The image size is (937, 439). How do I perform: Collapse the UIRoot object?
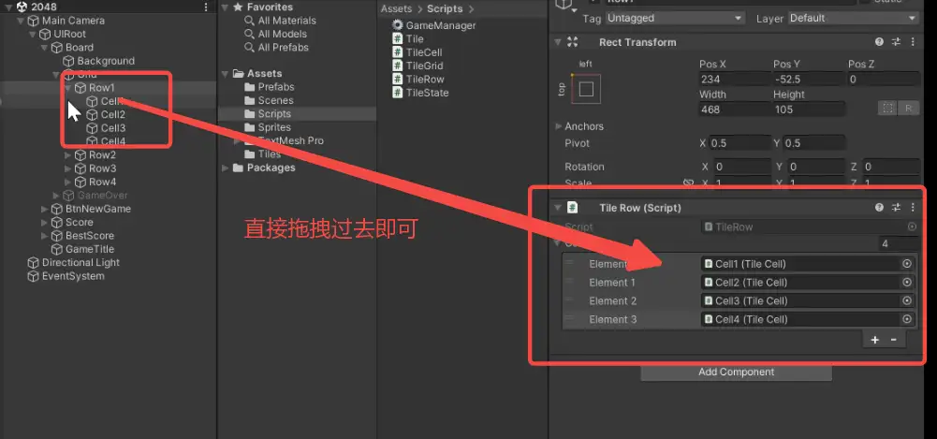tap(33, 34)
